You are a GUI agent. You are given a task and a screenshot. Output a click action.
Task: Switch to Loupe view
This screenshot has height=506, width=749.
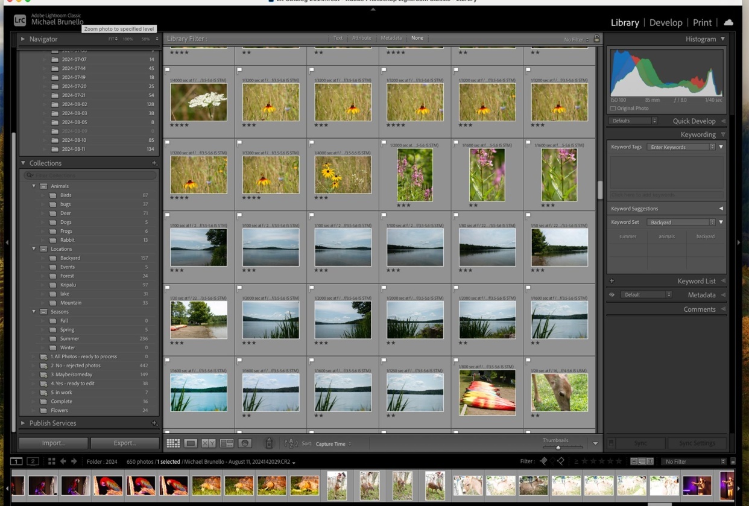(x=191, y=443)
